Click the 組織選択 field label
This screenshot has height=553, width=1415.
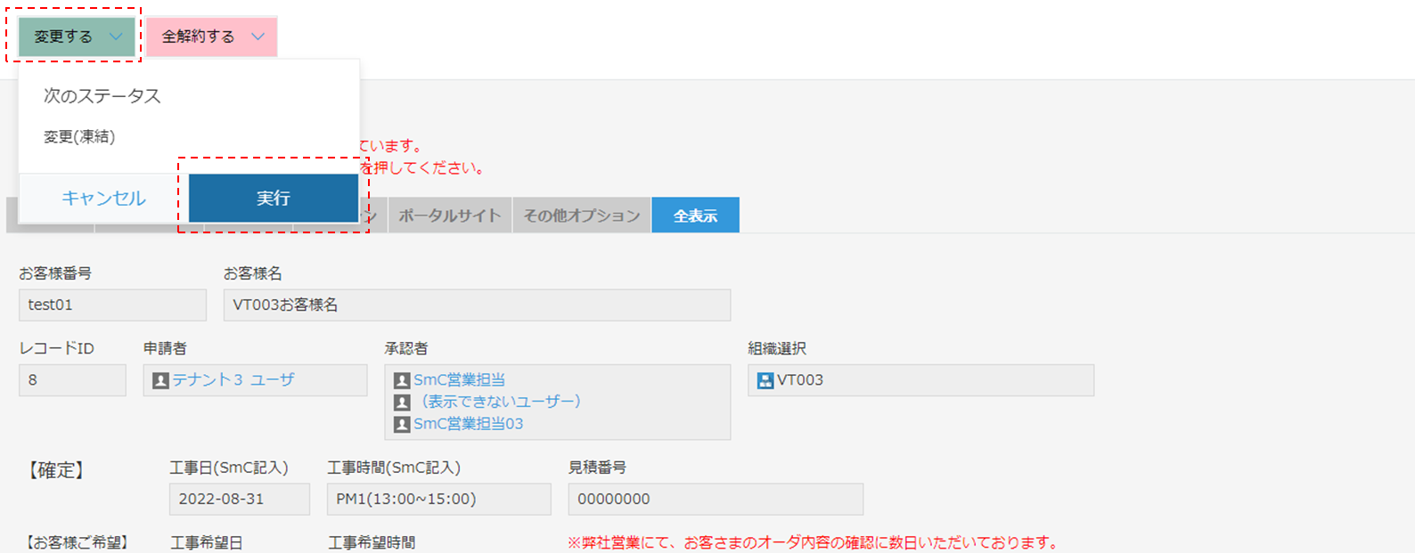(x=777, y=348)
